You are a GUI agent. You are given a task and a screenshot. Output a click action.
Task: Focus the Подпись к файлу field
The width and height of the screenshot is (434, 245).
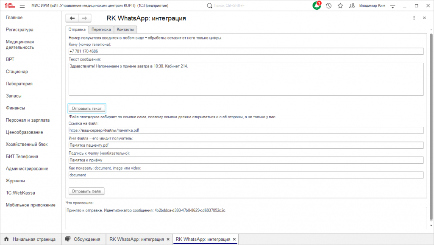pos(246,160)
